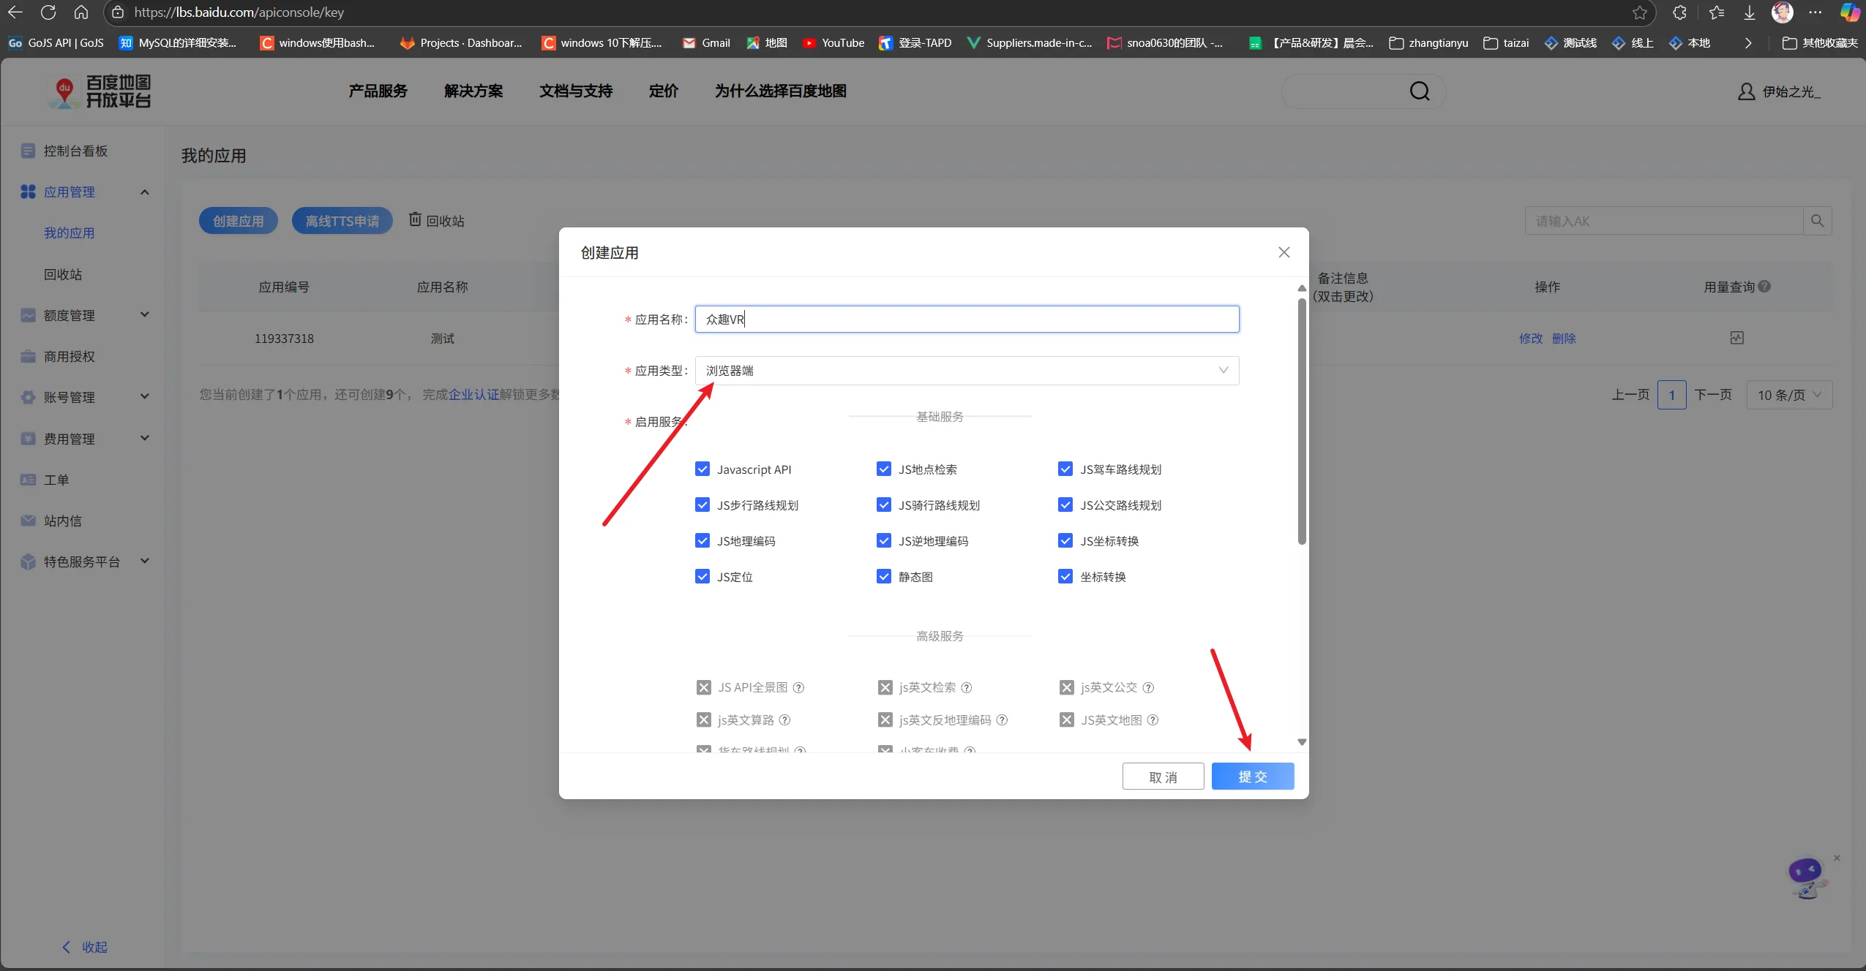The image size is (1866, 971).
Task: Uncheck the Javascript API checkbox
Action: tap(702, 469)
